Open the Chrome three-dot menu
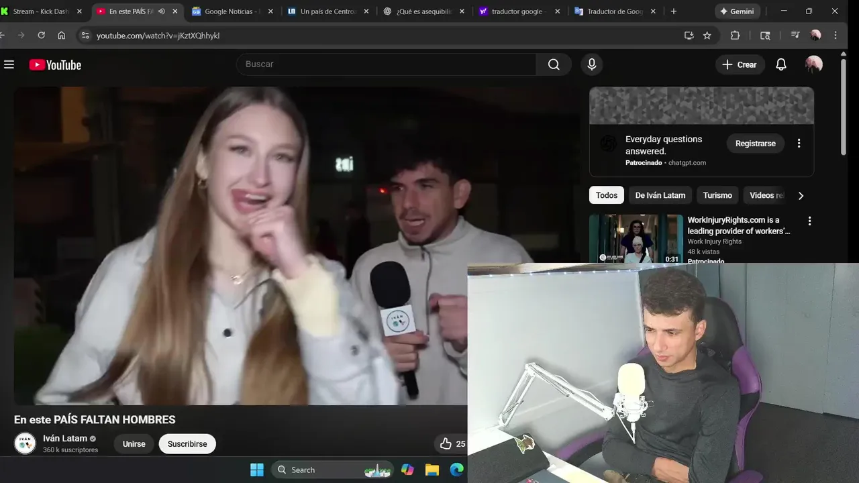 pos(836,36)
